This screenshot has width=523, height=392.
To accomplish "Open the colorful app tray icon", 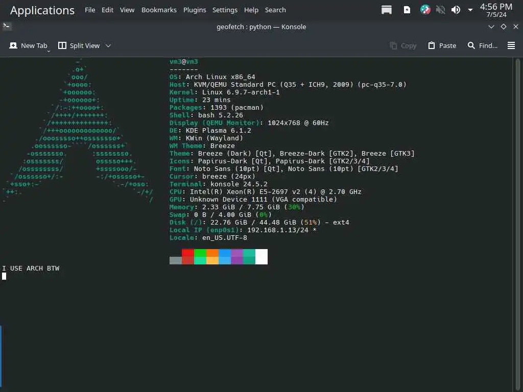I will click(425, 10).
